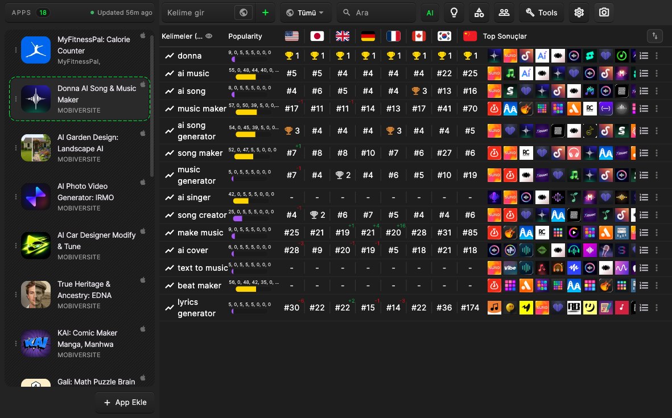This screenshot has height=418, width=672.
Task: Take snapshot with camera icon
Action: coord(604,13)
